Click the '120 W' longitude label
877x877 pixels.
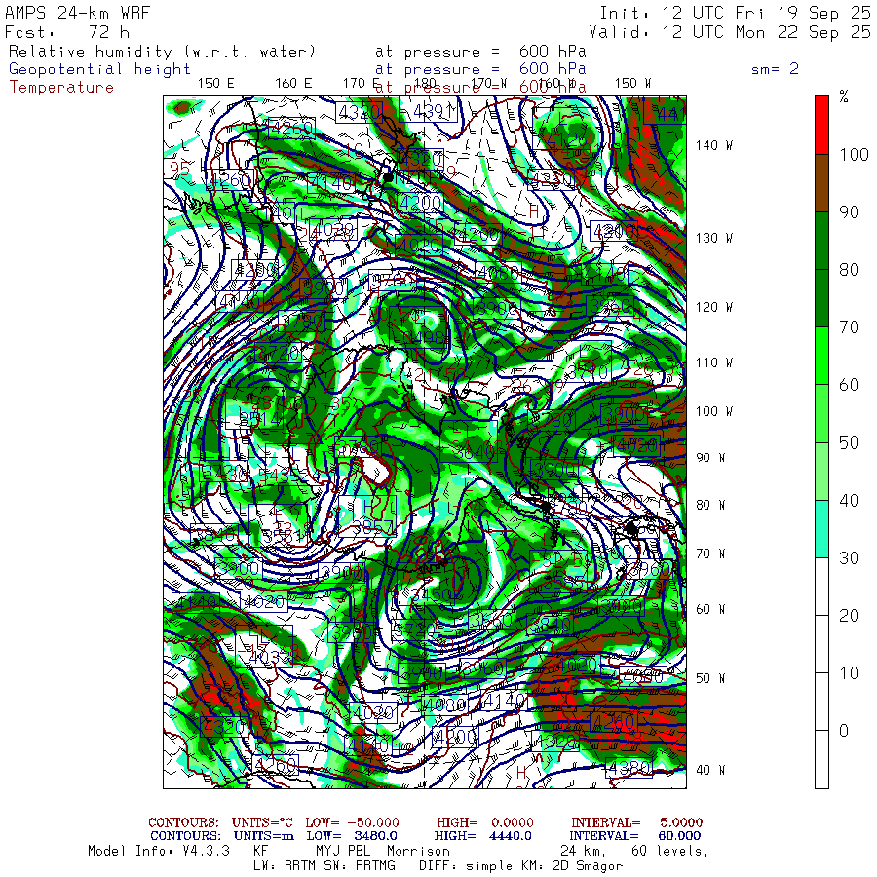[x=713, y=307]
